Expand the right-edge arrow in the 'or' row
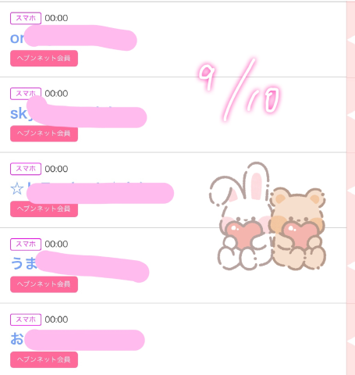355x375 pixels. point(351,40)
